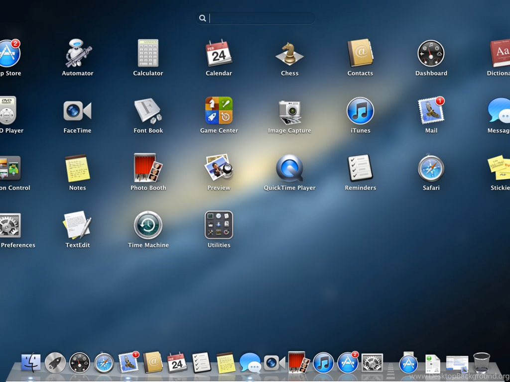Open Reminders from the Dock
Screen dimensions: 510x382
[x=201, y=363]
